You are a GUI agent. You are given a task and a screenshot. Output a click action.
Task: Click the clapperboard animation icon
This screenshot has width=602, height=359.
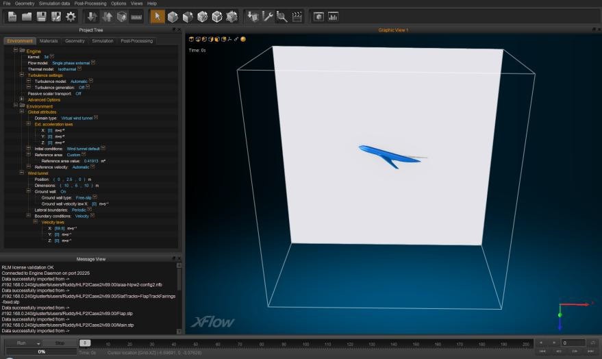297,16
